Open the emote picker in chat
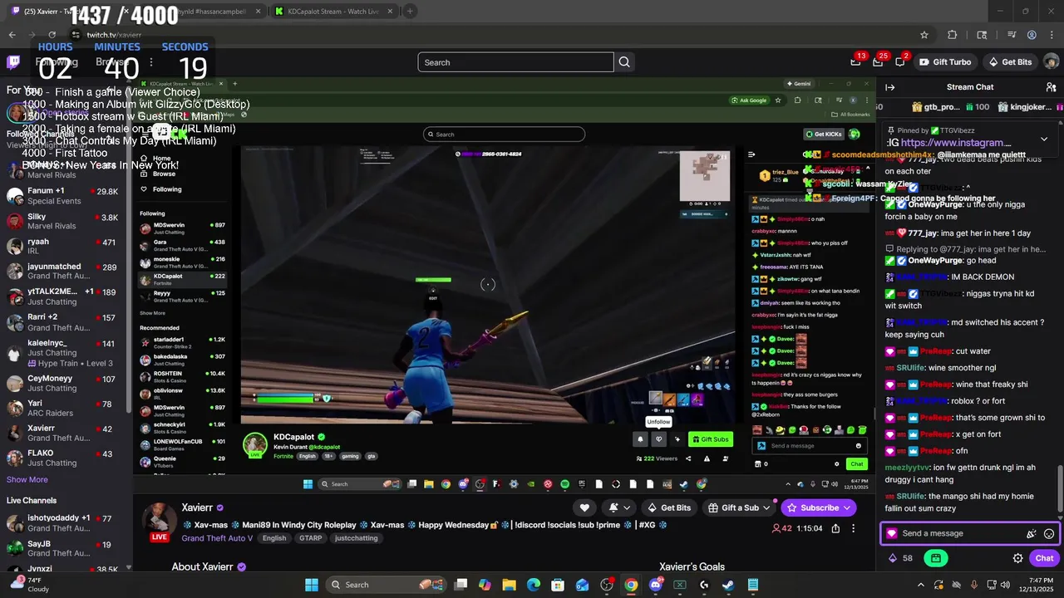The width and height of the screenshot is (1064, 598). pyautogui.click(x=1049, y=534)
